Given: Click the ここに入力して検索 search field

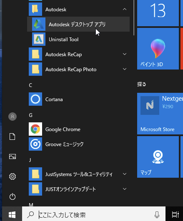Looking at the screenshot, I should [94, 214].
